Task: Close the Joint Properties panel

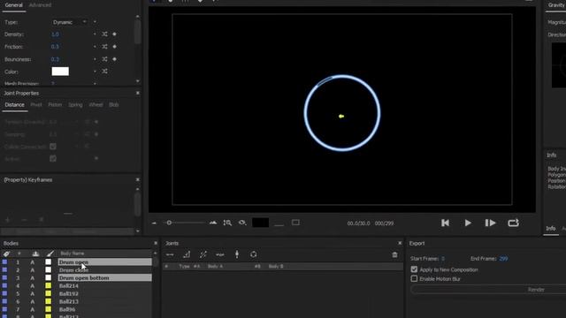Action: click(x=138, y=93)
